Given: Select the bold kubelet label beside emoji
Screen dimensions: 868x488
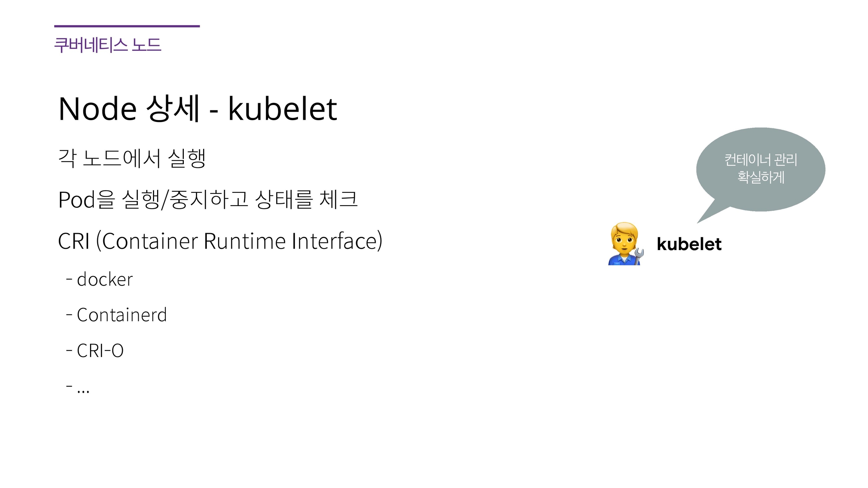Looking at the screenshot, I should tap(689, 244).
